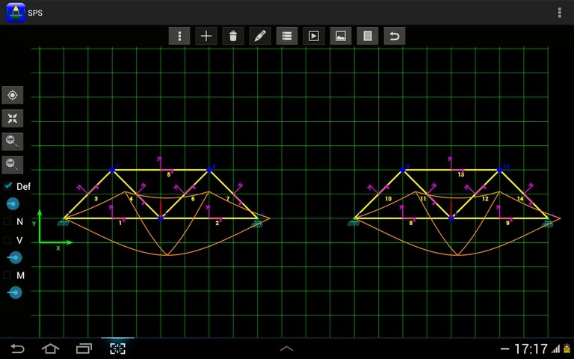Select member 5 top chord label

pos(169,175)
